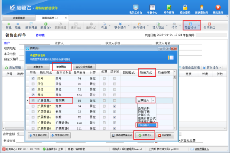This screenshot has width=230, height=153.
Task: Open 我的工作台 monitor icon
Action: (136, 8)
